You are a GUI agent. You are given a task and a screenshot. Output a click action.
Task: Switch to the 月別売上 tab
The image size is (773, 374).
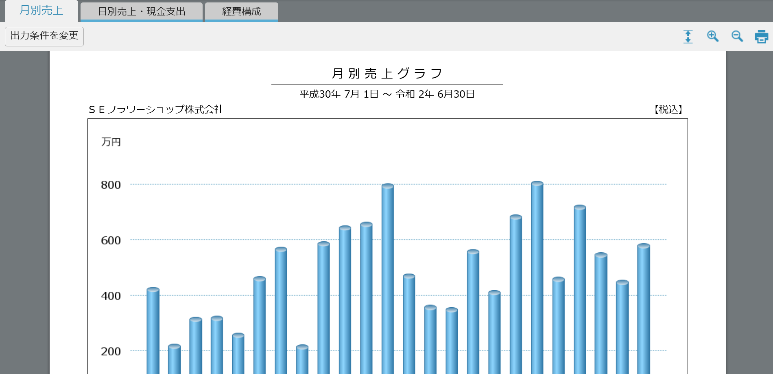[41, 11]
